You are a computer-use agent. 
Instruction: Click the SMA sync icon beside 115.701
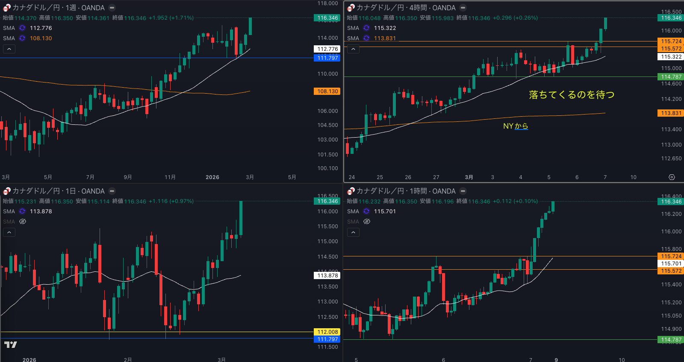click(x=366, y=212)
